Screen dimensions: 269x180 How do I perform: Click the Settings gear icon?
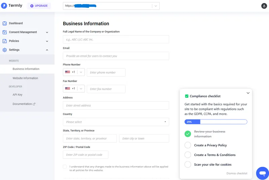(5, 50)
